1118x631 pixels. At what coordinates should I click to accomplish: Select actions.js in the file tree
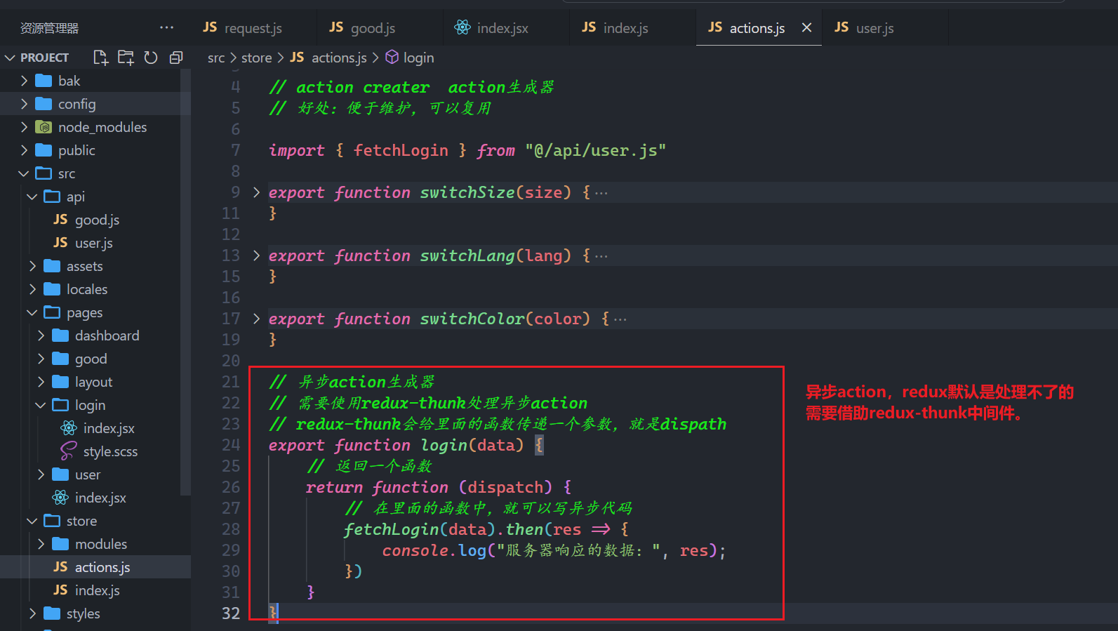tap(95, 567)
